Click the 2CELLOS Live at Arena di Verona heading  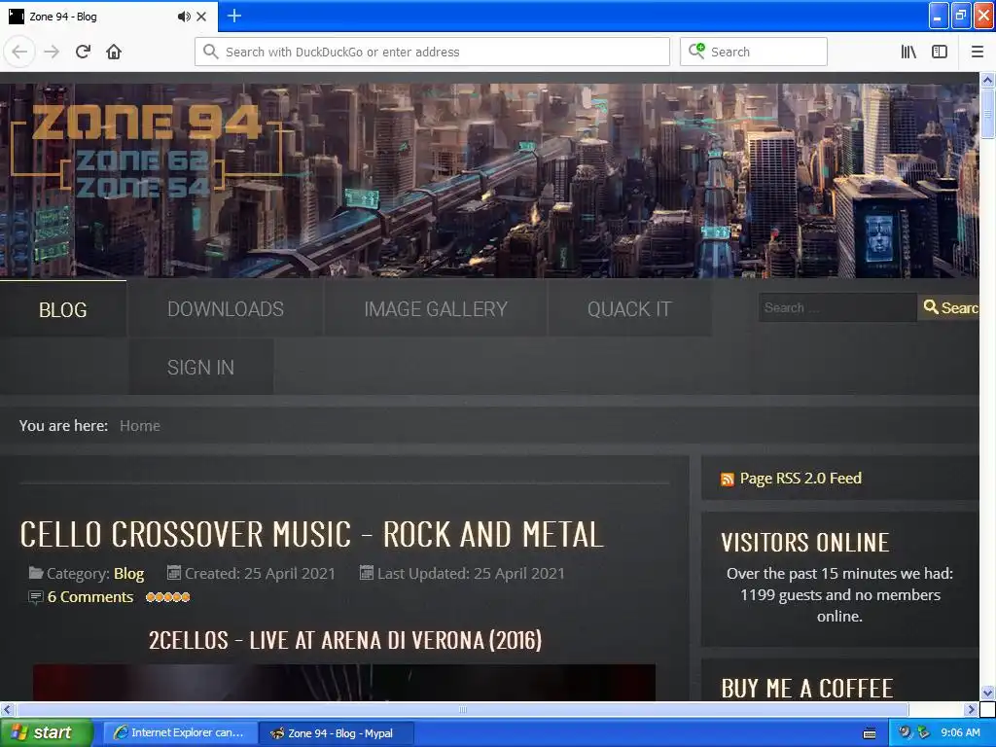point(345,640)
